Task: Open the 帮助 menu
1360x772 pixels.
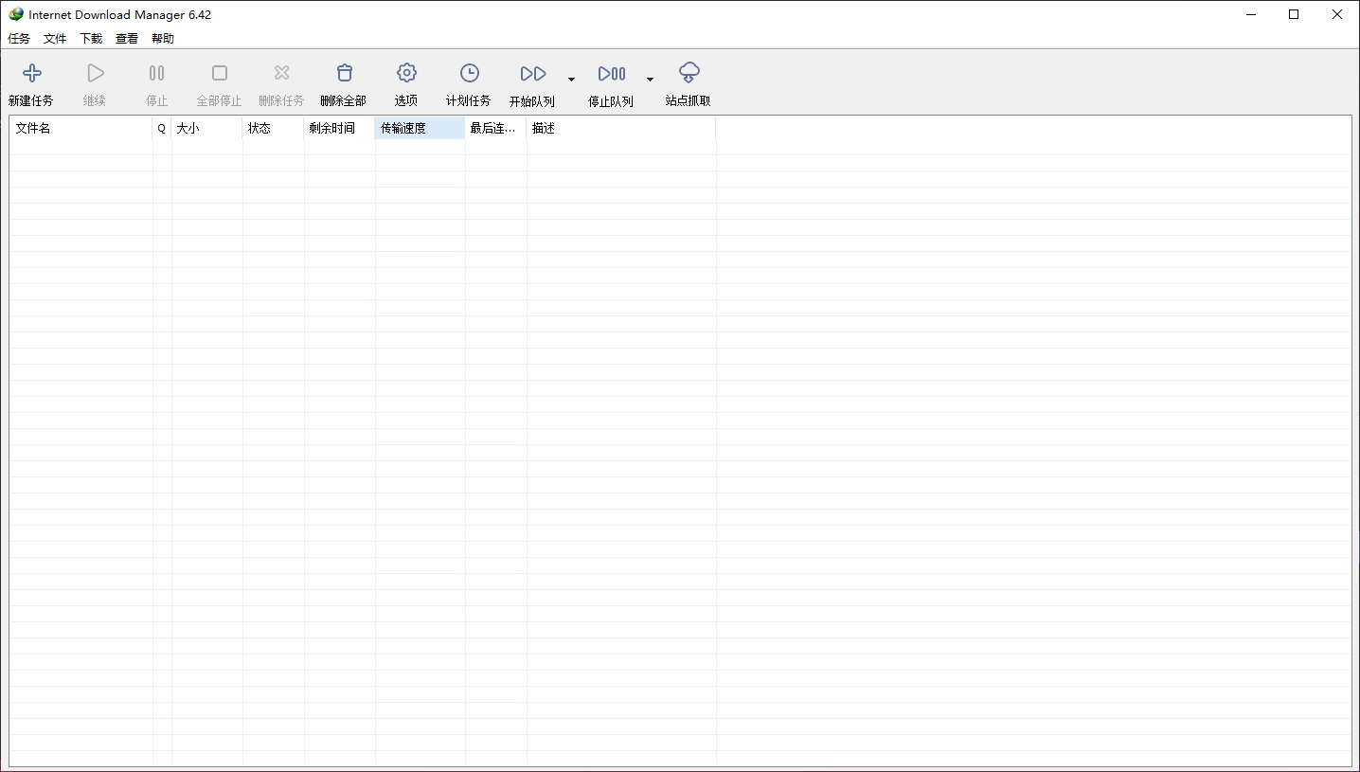Action: pos(163,39)
